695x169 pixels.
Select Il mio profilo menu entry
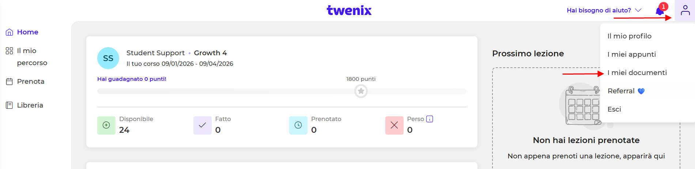point(629,36)
